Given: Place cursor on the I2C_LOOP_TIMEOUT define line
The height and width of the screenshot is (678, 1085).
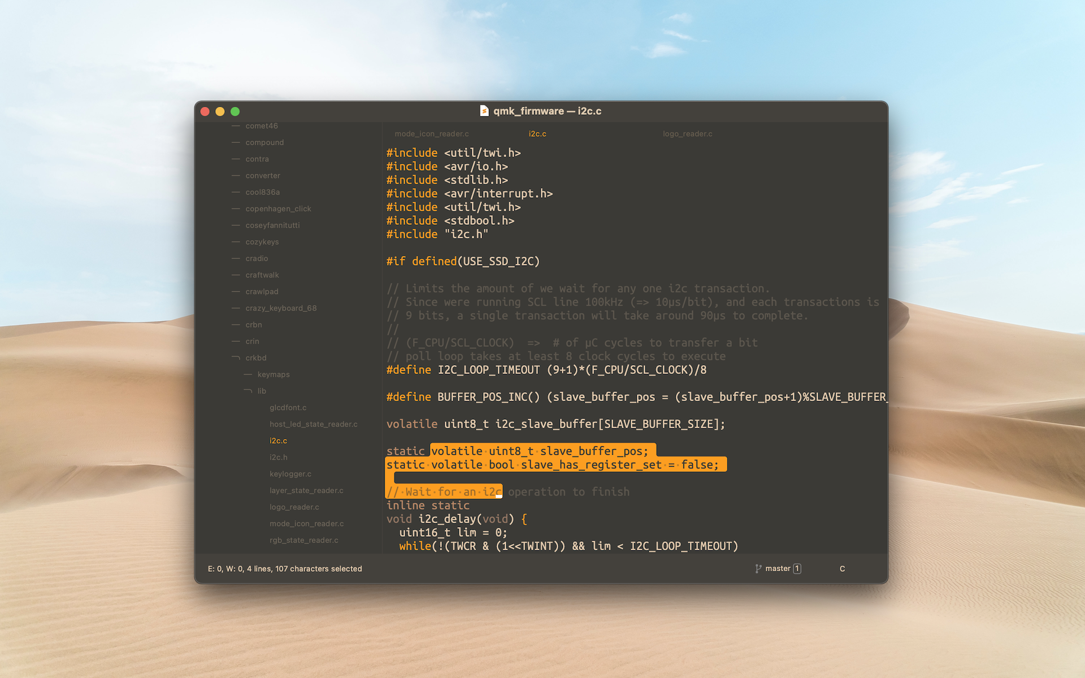Looking at the screenshot, I should 546,370.
